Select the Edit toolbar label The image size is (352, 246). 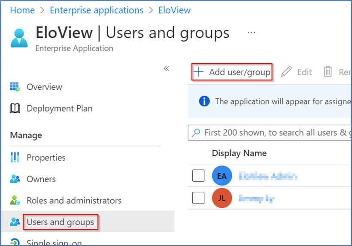304,72
